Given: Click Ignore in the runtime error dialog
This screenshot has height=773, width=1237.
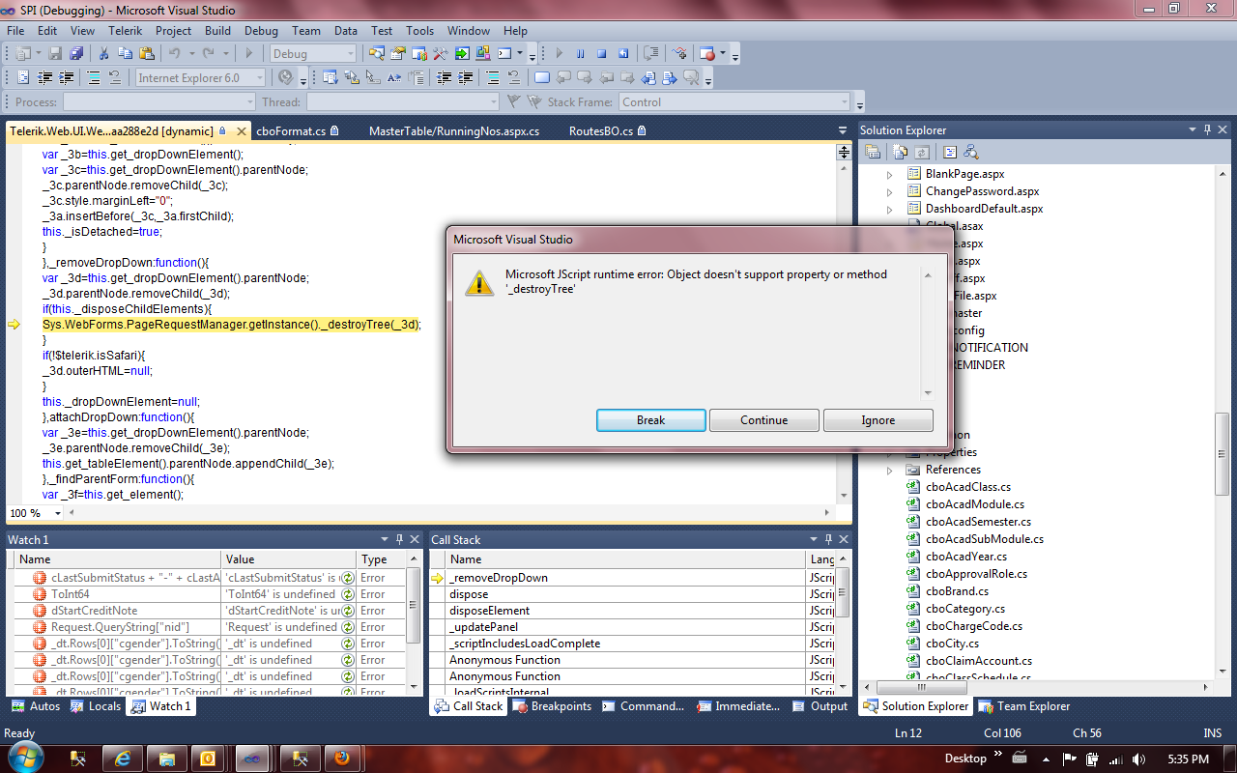Looking at the screenshot, I should (x=878, y=420).
